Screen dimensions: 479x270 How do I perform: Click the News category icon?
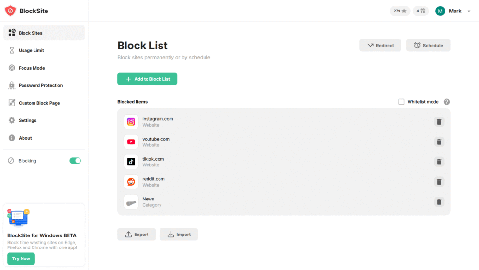point(131,202)
